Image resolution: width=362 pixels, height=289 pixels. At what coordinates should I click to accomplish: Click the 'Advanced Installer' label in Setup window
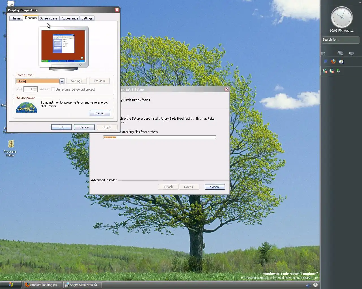click(104, 180)
